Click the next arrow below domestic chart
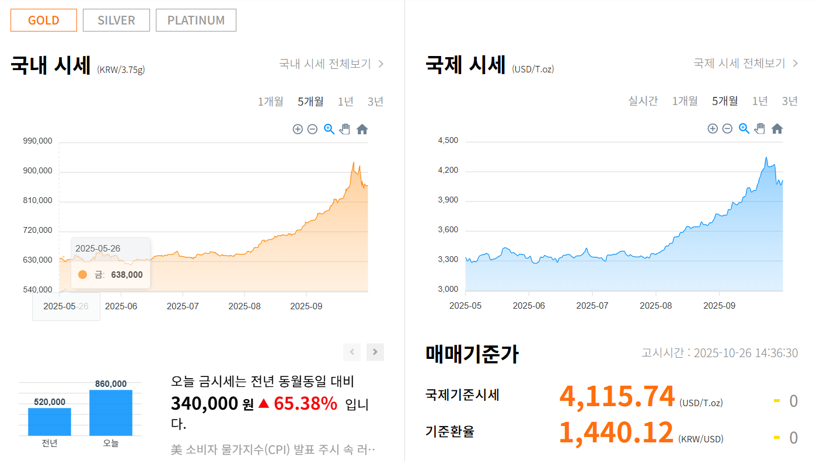The image size is (820, 461). pos(375,352)
